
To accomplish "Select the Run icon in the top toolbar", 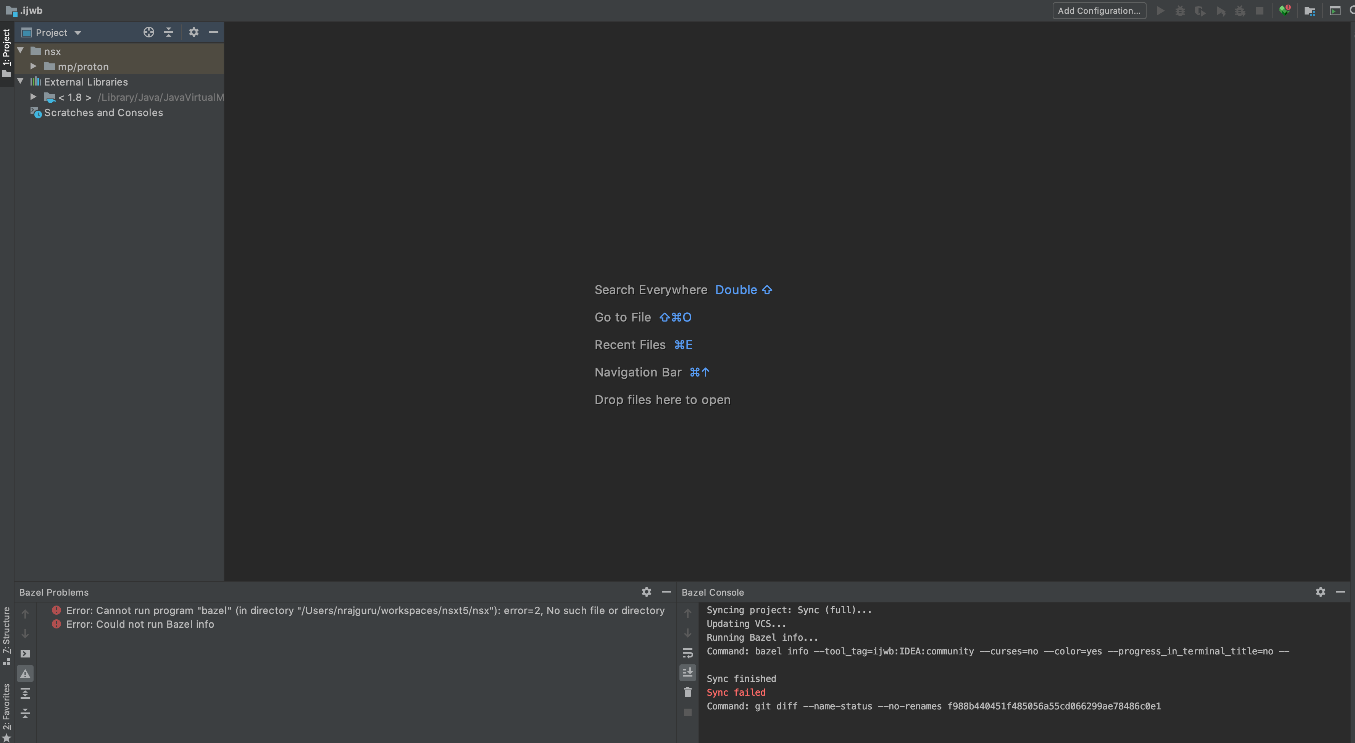I will (1161, 11).
